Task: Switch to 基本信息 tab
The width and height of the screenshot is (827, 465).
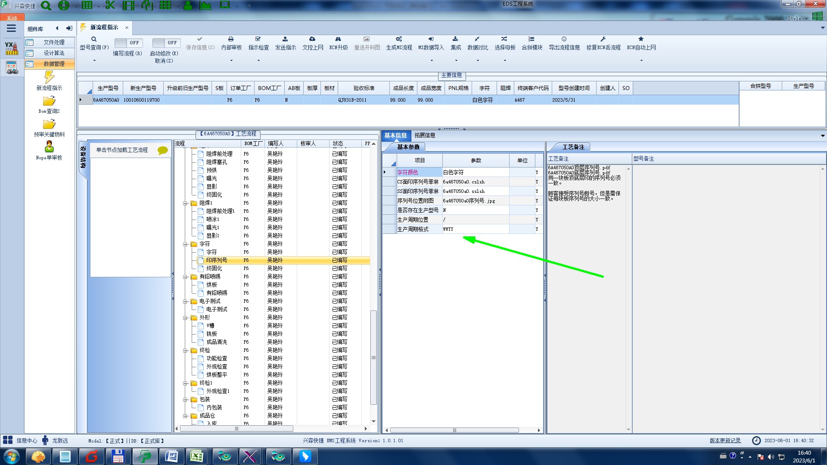Action: point(395,135)
